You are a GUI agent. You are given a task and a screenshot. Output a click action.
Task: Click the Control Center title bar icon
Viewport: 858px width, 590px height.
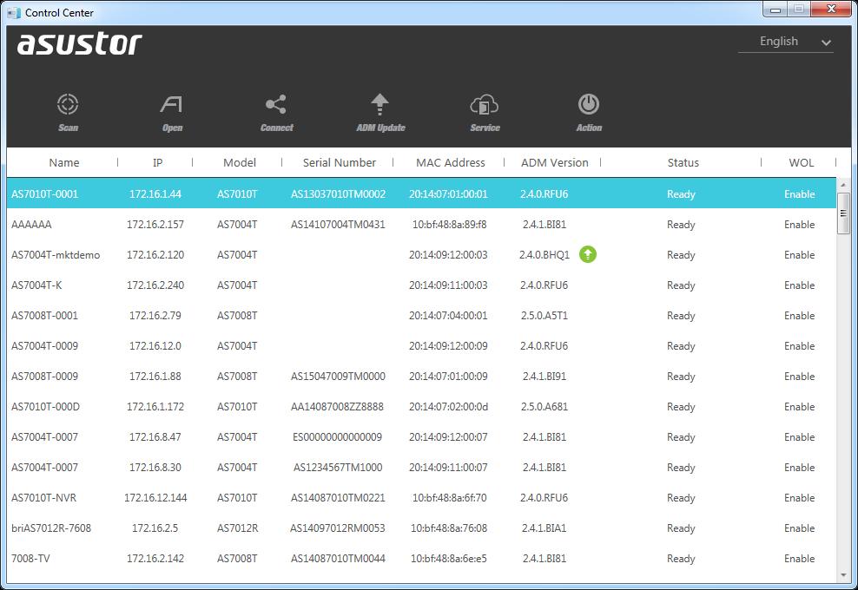click(14, 12)
